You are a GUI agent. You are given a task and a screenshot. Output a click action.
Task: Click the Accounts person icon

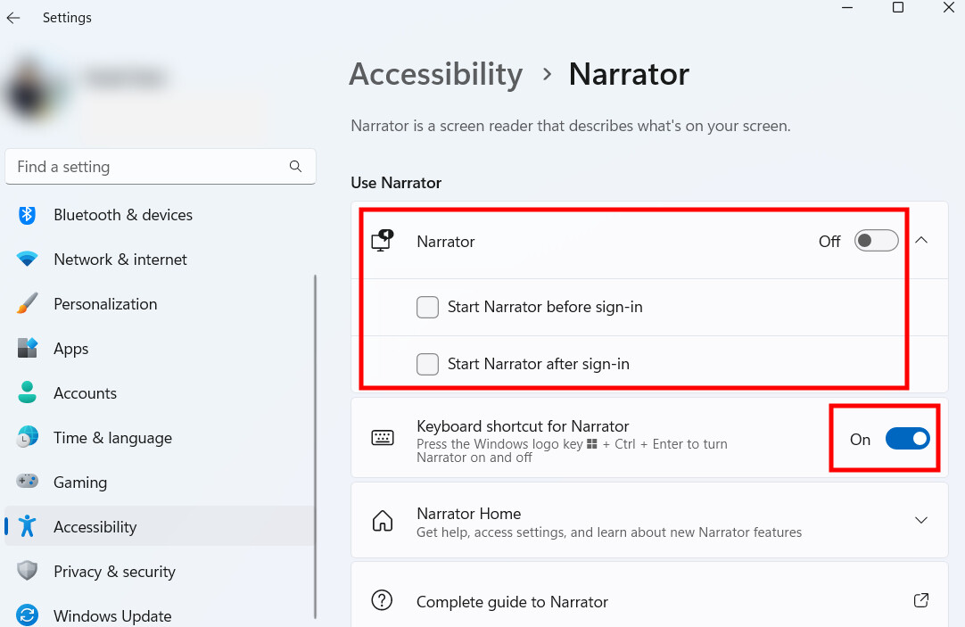[x=27, y=392]
